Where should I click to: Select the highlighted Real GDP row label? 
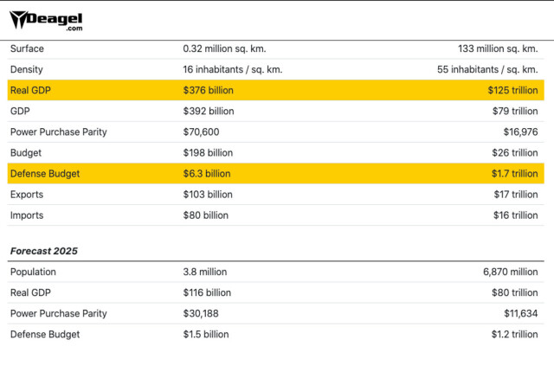click(x=33, y=90)
